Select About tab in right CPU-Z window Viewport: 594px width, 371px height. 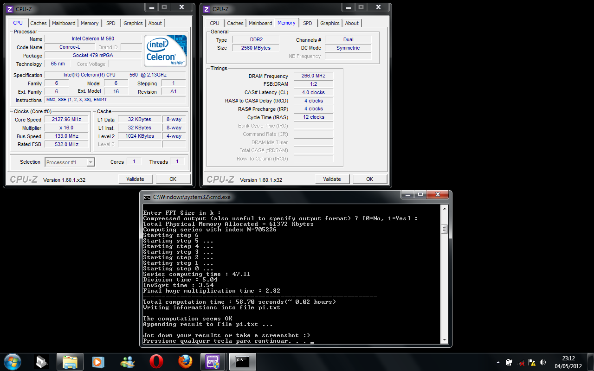click(x=352, y=23)
